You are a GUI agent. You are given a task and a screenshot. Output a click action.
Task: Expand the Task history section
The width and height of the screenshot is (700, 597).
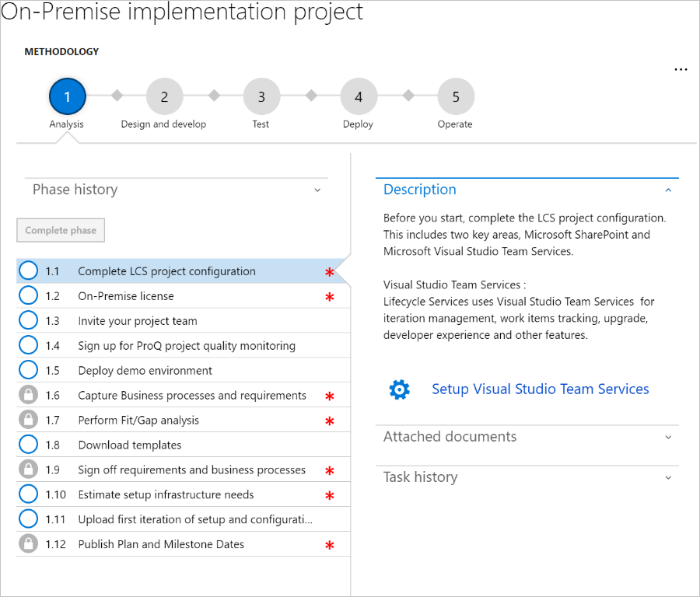(x=527, y=477)
